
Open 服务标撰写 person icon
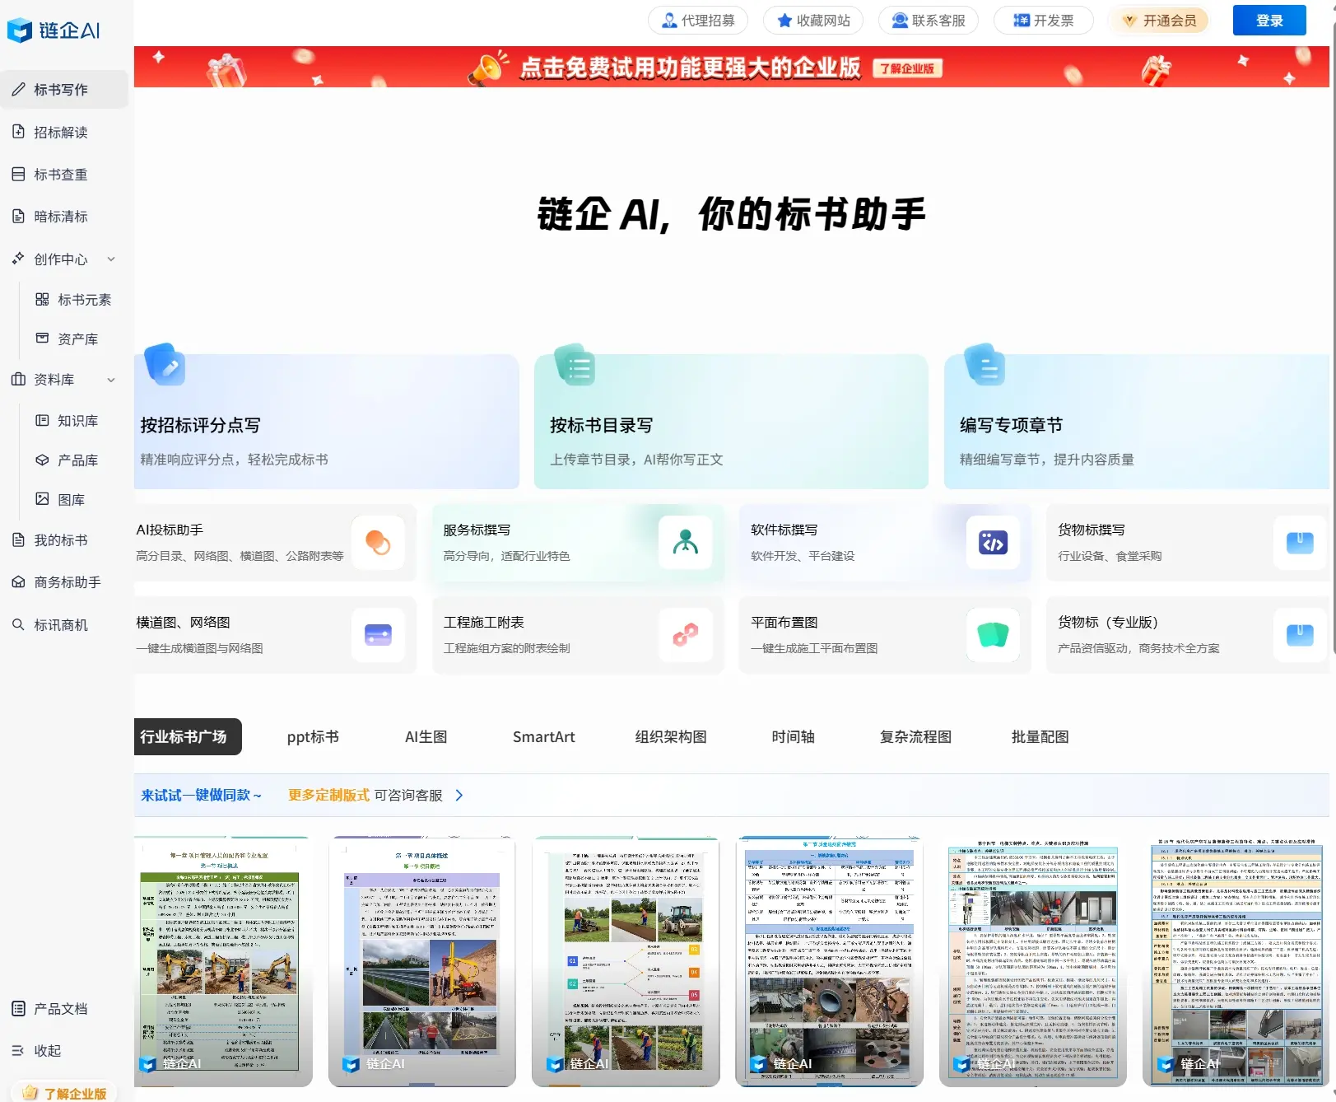point(685,543)
